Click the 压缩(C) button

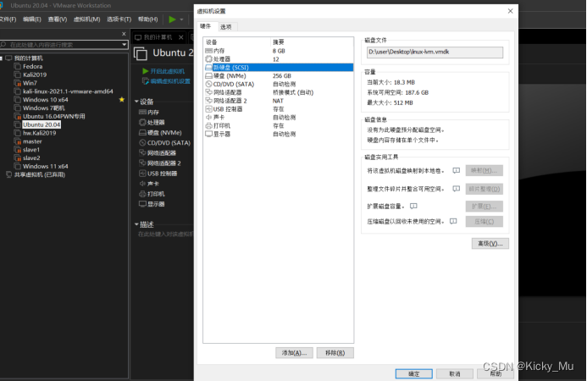[485, 222]
